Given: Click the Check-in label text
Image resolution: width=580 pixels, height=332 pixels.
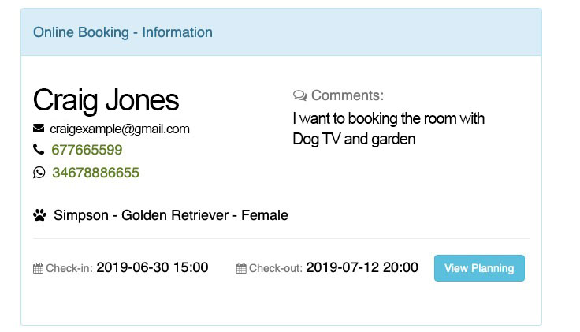Looking at the screenshot, I should 69,268.
